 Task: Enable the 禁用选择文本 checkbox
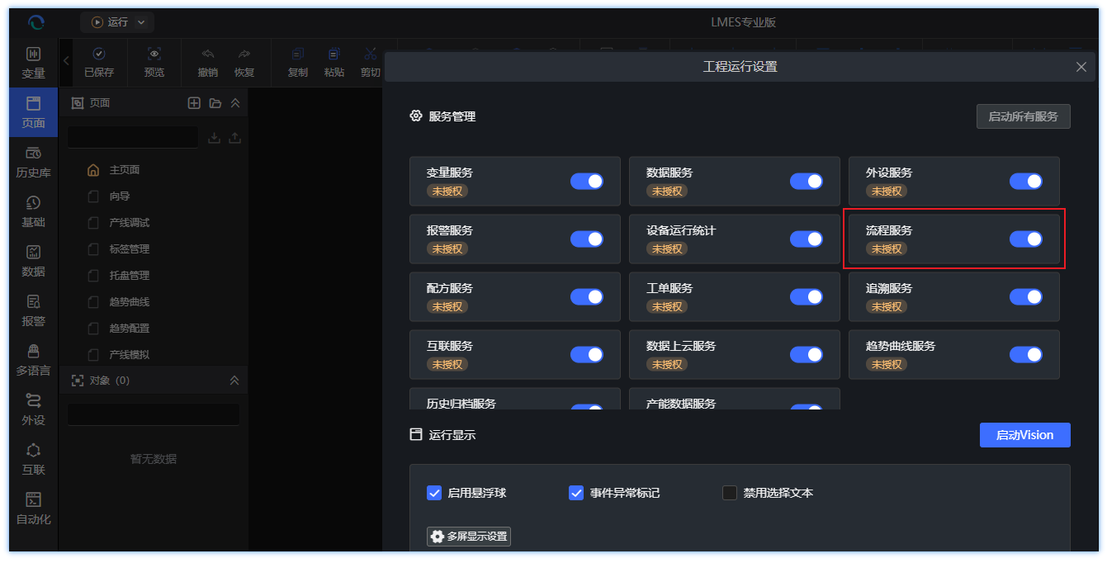pyautogui.click(x=730, y=493)
